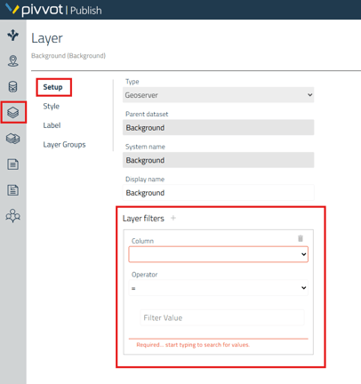Open the map pin icon in sidebar

(13, 60)
